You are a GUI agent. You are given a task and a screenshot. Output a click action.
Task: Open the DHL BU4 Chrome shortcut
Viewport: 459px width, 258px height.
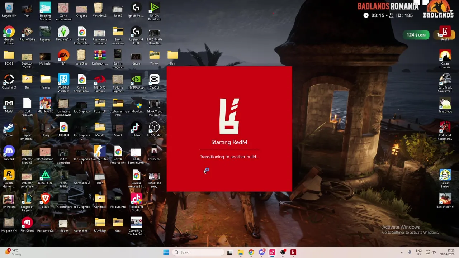(x=63, y=129)
